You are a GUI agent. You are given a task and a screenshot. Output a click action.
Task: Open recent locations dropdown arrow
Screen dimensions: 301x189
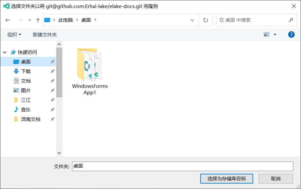[x=30, y=20]
